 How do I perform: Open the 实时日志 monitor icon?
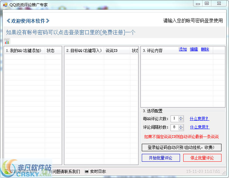coord(87,171)
